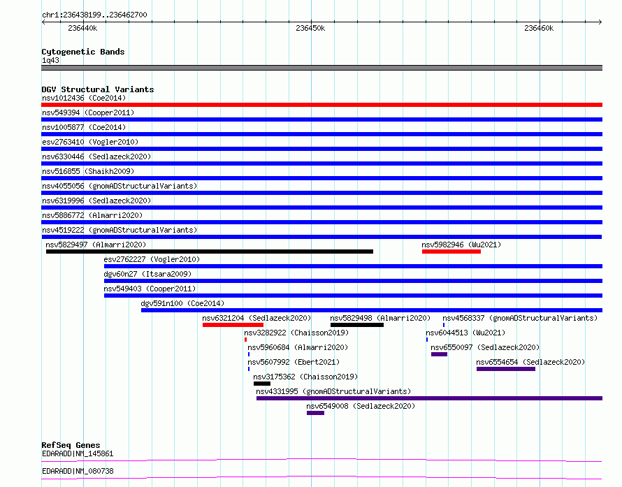Image resolution: width=622 pixels, height=487 pixels.
Task: Click nsv5982946 (Wu2021) label
Action: click(x=461, y=245)
